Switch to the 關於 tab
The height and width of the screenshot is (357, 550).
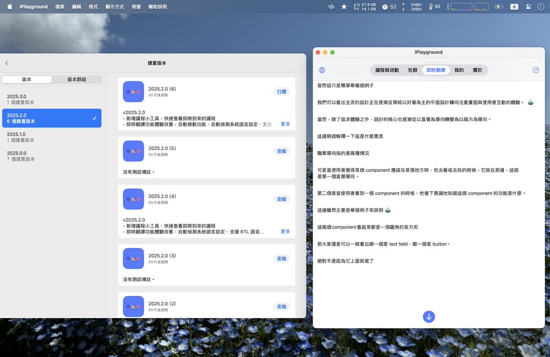pyautogui.click(x=478, y=70)
